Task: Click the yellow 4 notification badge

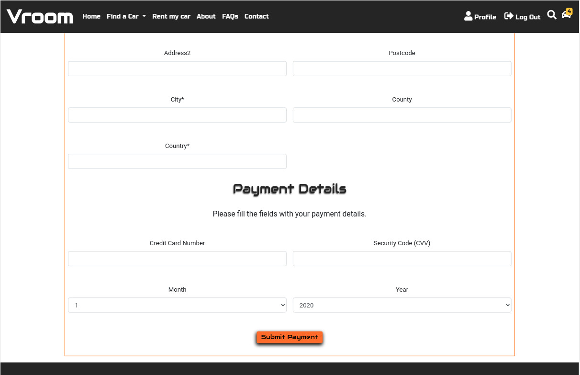Action: [569, 11]
